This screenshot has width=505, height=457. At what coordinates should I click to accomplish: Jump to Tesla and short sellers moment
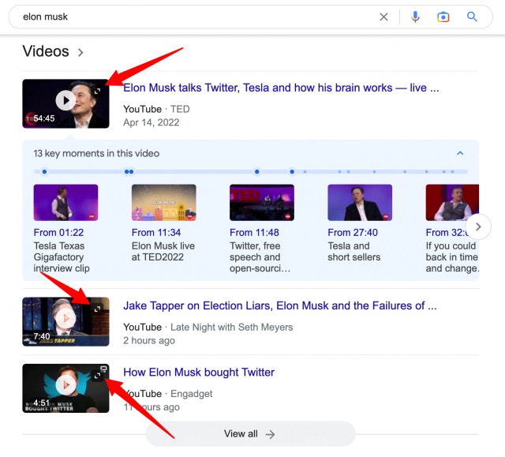tap(359, 203)
